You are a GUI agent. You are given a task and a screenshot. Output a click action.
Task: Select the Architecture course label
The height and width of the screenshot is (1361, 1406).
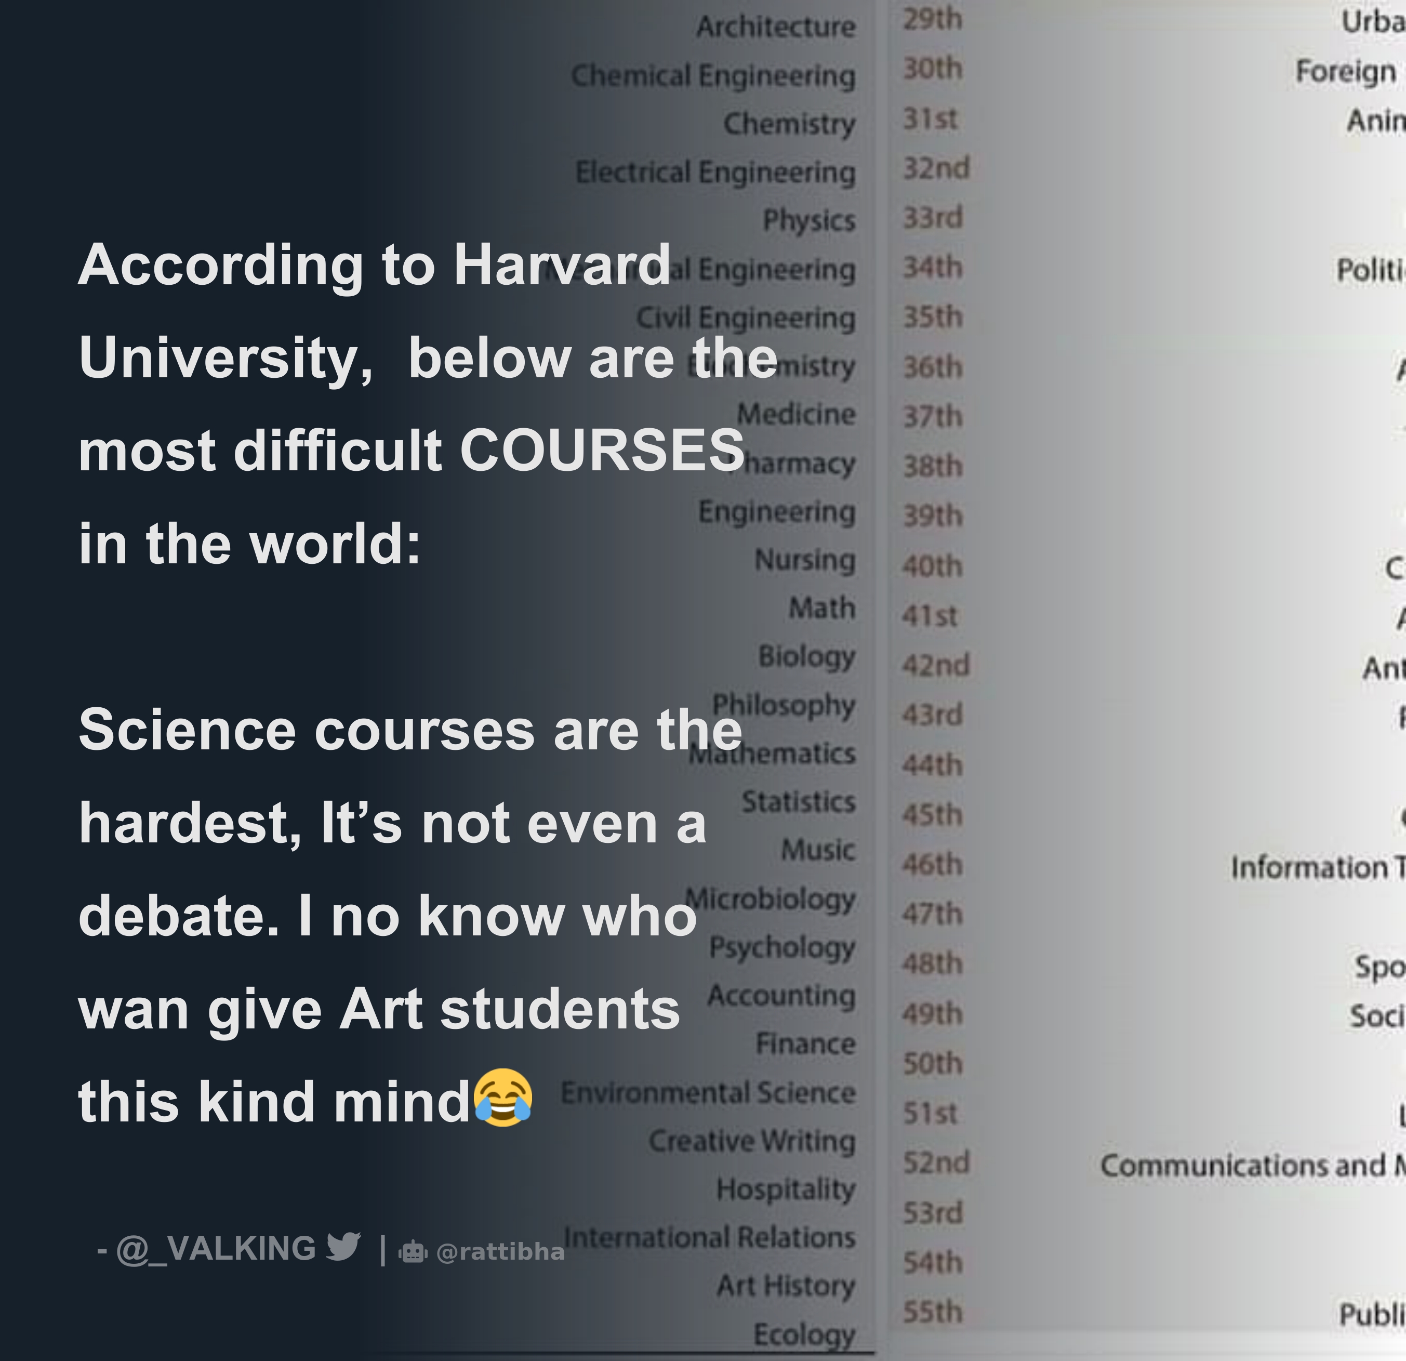[x=775, y=27]
